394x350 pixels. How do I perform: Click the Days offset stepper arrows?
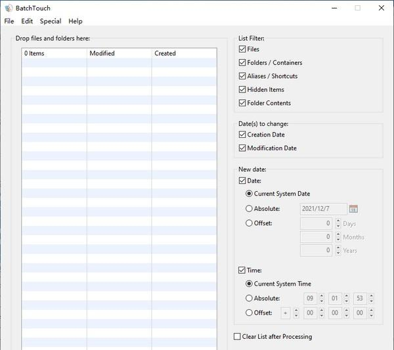[338, 223]
